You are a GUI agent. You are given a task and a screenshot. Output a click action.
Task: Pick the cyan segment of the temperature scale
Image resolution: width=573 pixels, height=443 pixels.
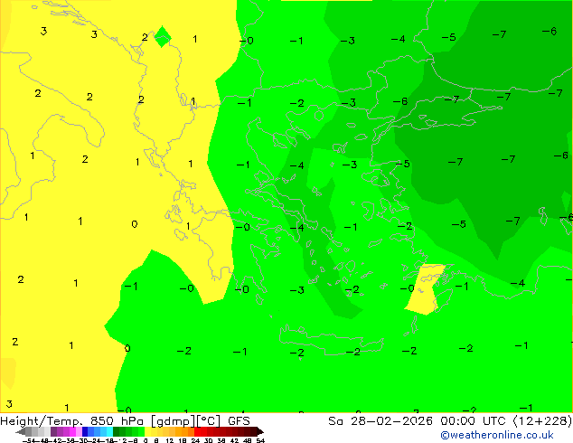coord(109,432)
